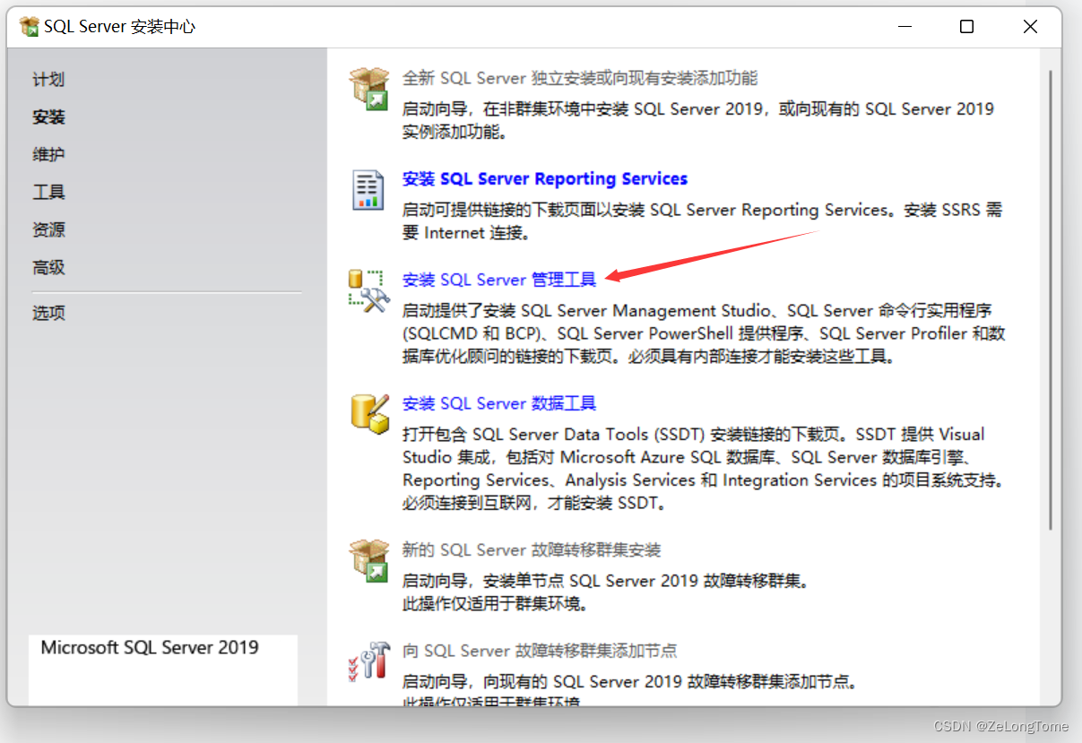
Task: Show the 高级 sidebar page
Action: coord(48,268)
